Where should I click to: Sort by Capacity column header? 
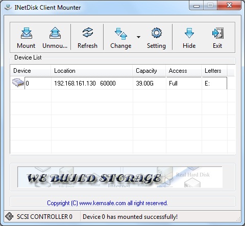[x=149, y=71]
